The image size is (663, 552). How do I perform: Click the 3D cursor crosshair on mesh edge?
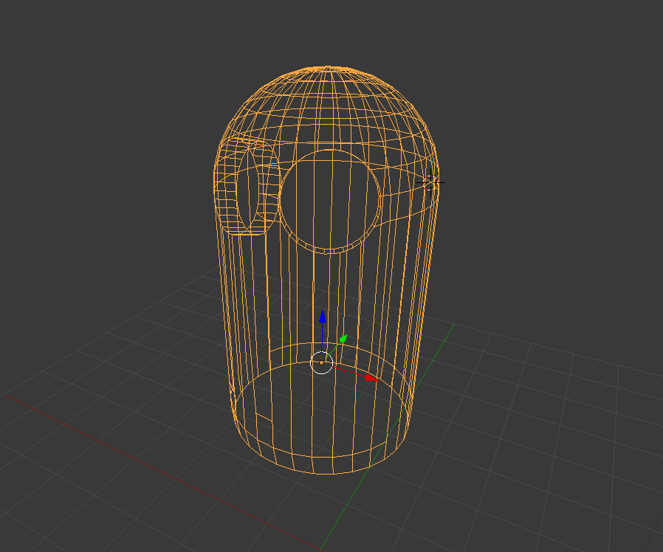click(x=430, y=182)
